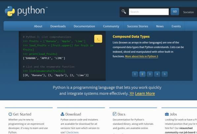The image size is (197, 134).
Task: Click the ['BANANA', 'APPLE', 'LIME'] output line
Action: 44,58
